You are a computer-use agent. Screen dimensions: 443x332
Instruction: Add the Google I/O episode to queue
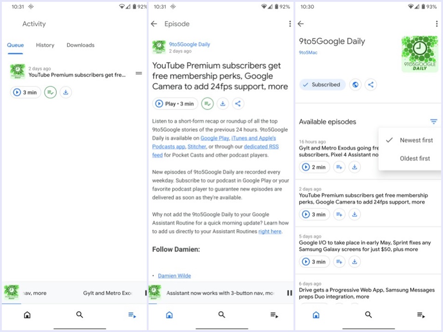339,261
